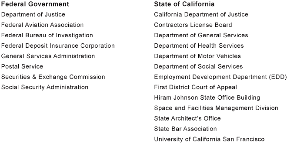Viewport: 297px width, 163px height.
Task: Select First District Court of Appeal
Action: [195, 87]
